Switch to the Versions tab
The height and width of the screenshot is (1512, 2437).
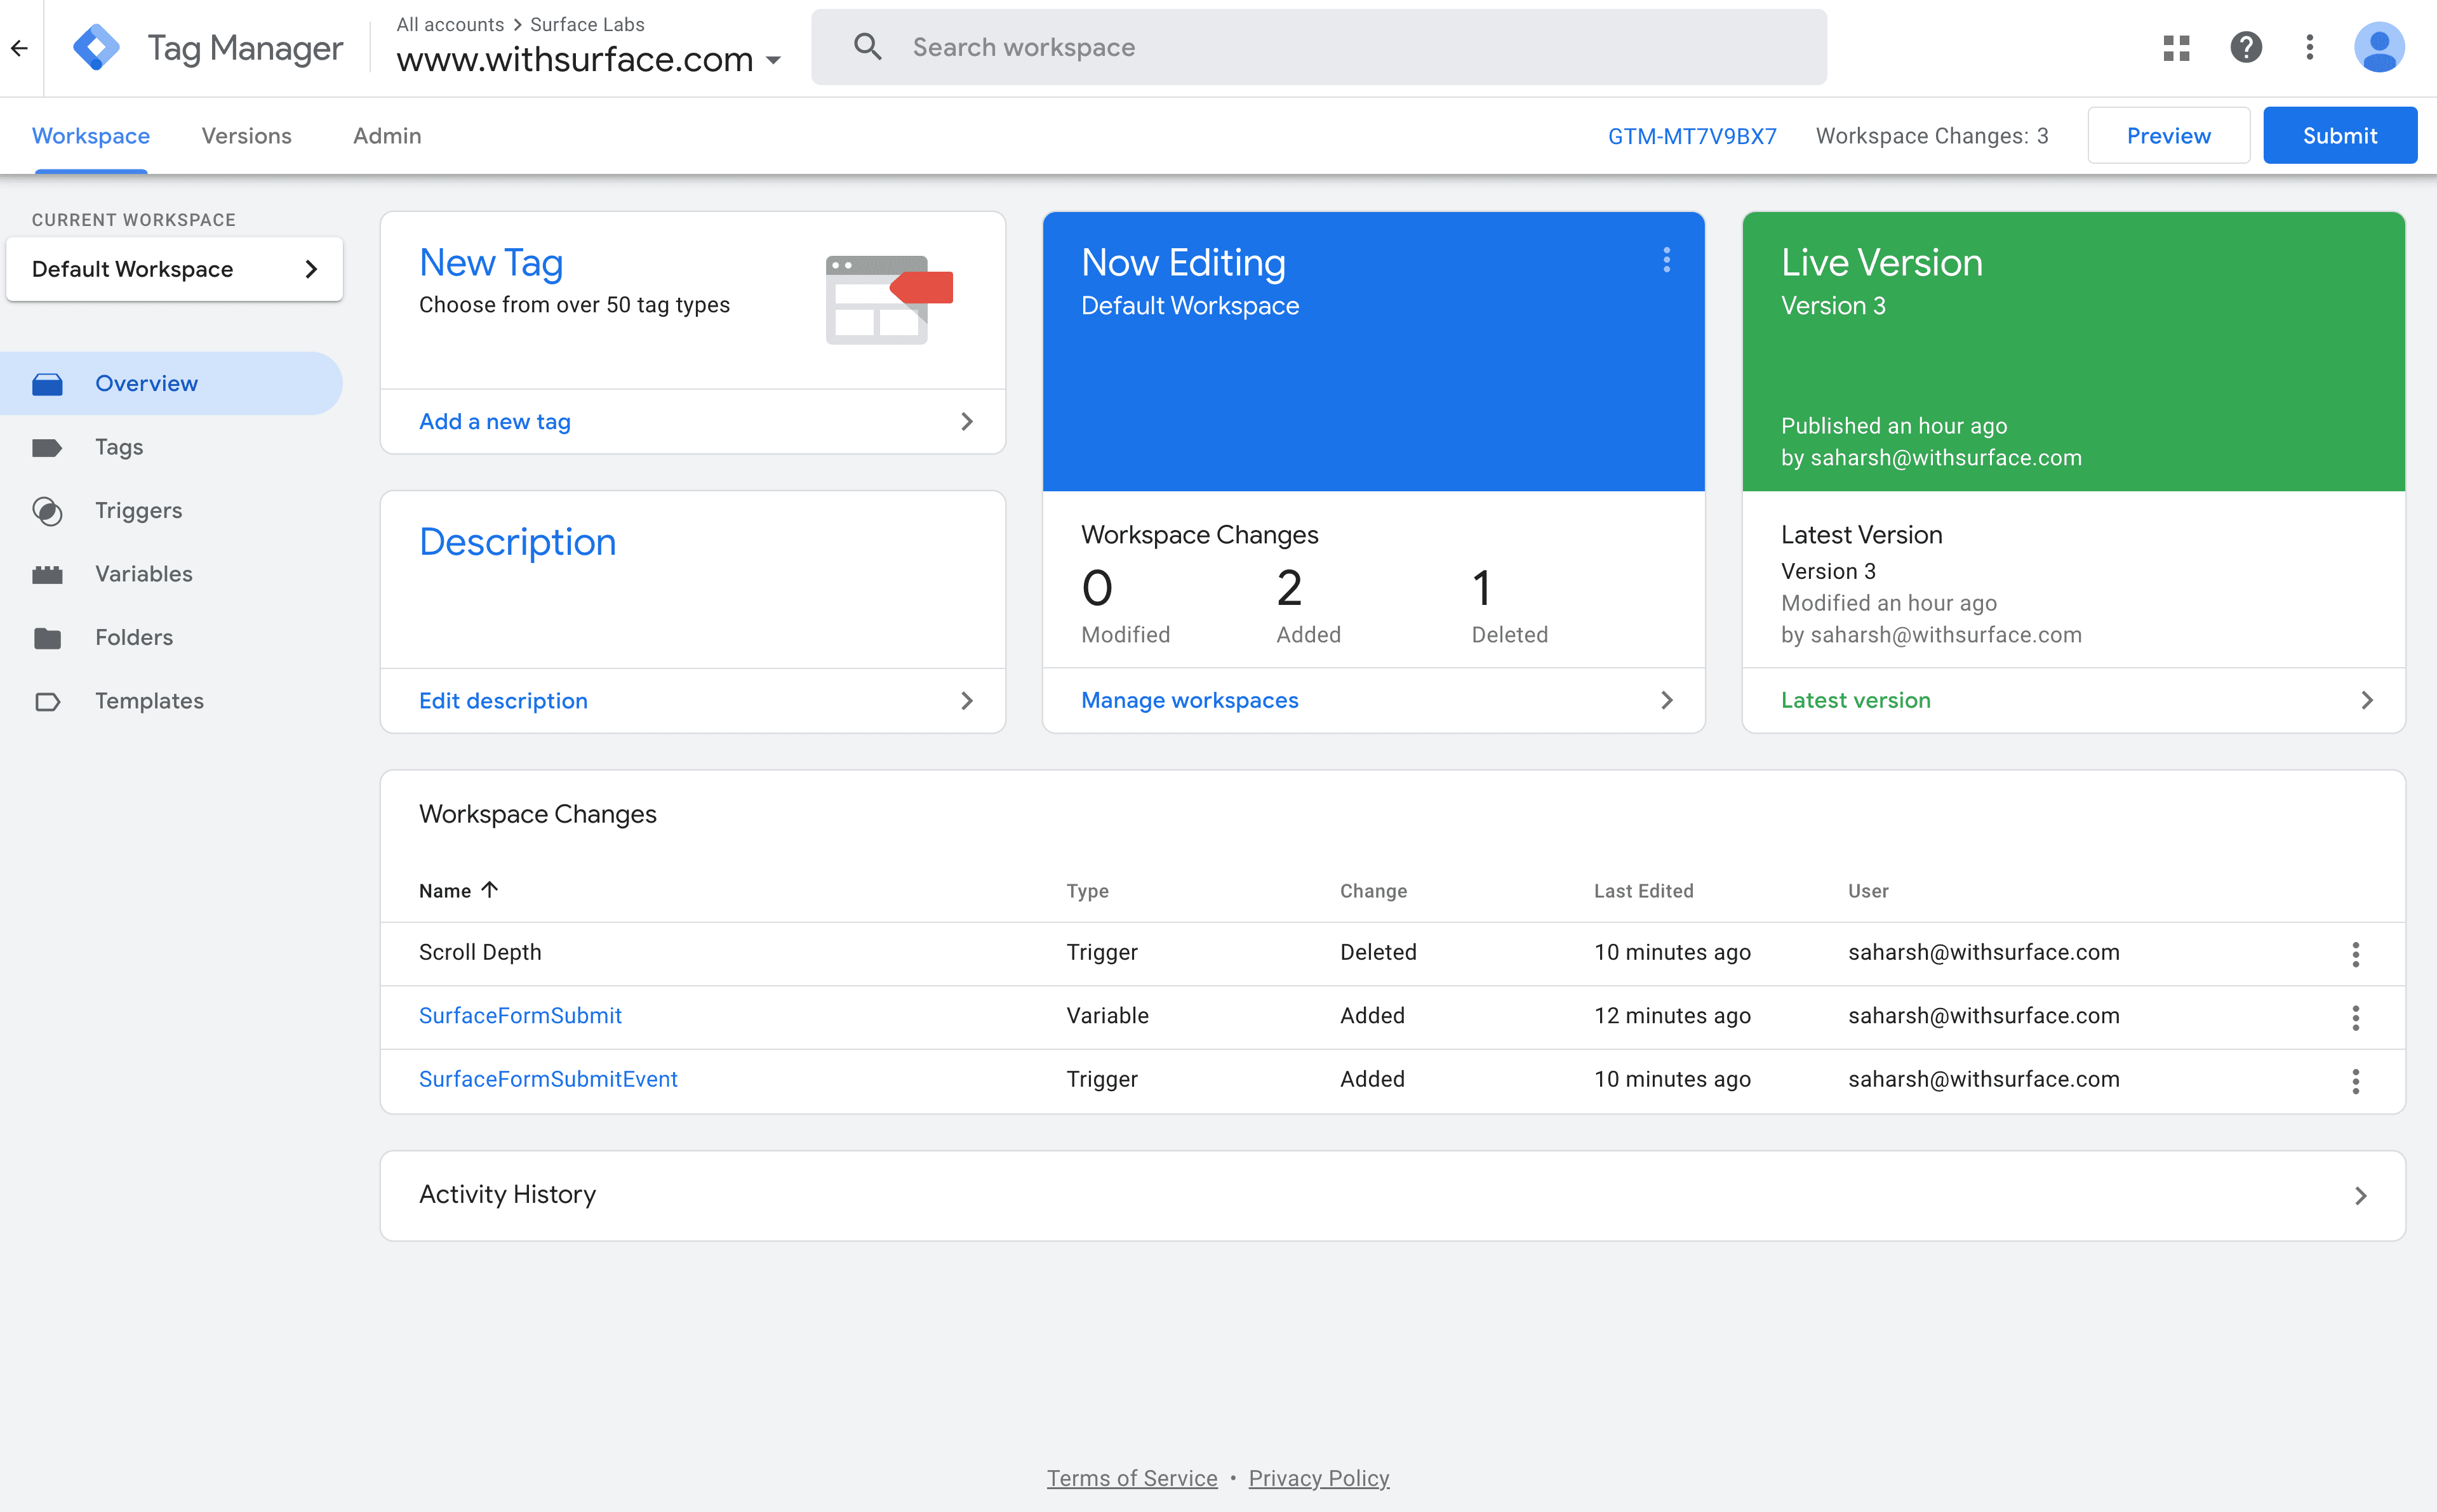pyautogui.click(x=247, y=136)
